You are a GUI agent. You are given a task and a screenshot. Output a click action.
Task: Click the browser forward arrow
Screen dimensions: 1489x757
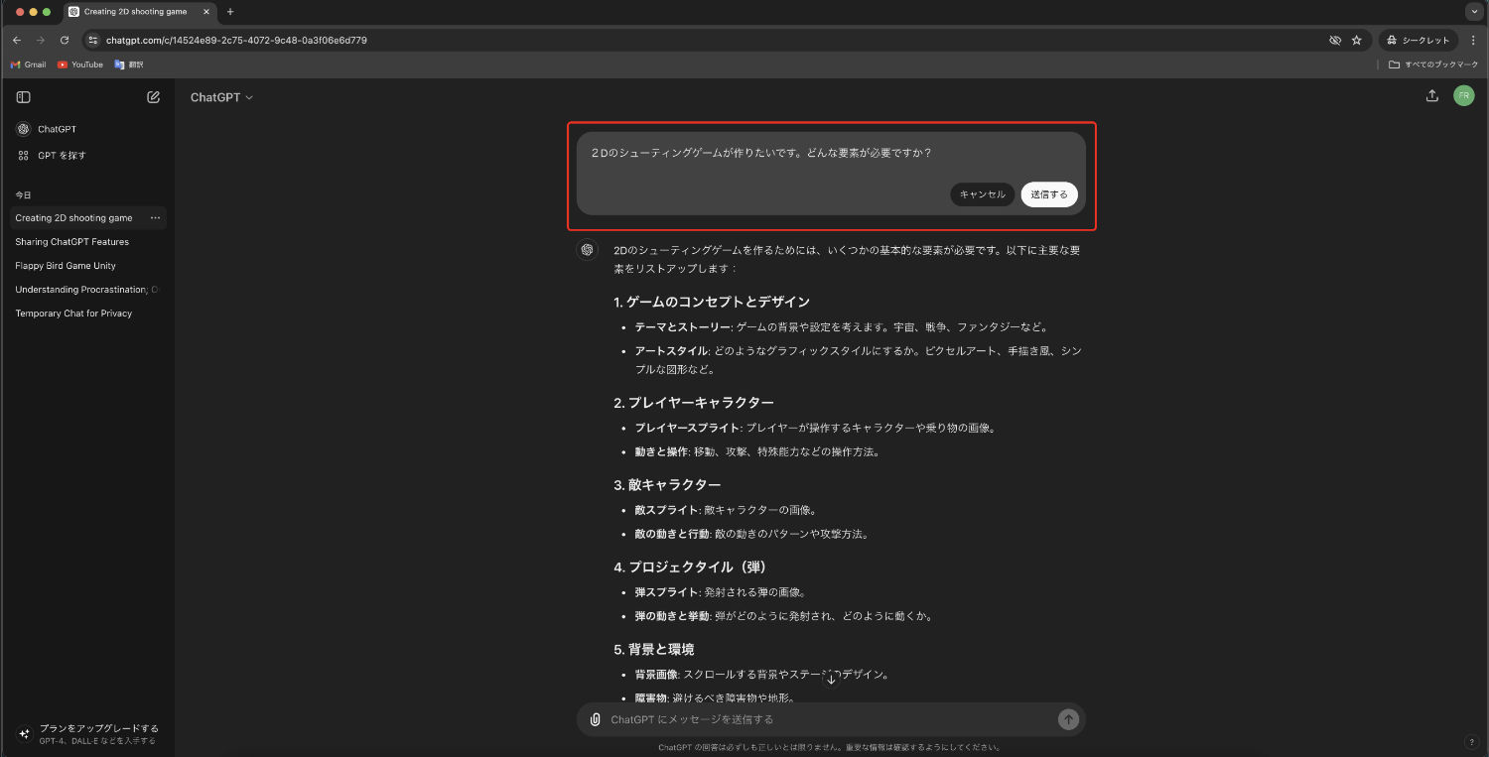[x=41, y=41]
